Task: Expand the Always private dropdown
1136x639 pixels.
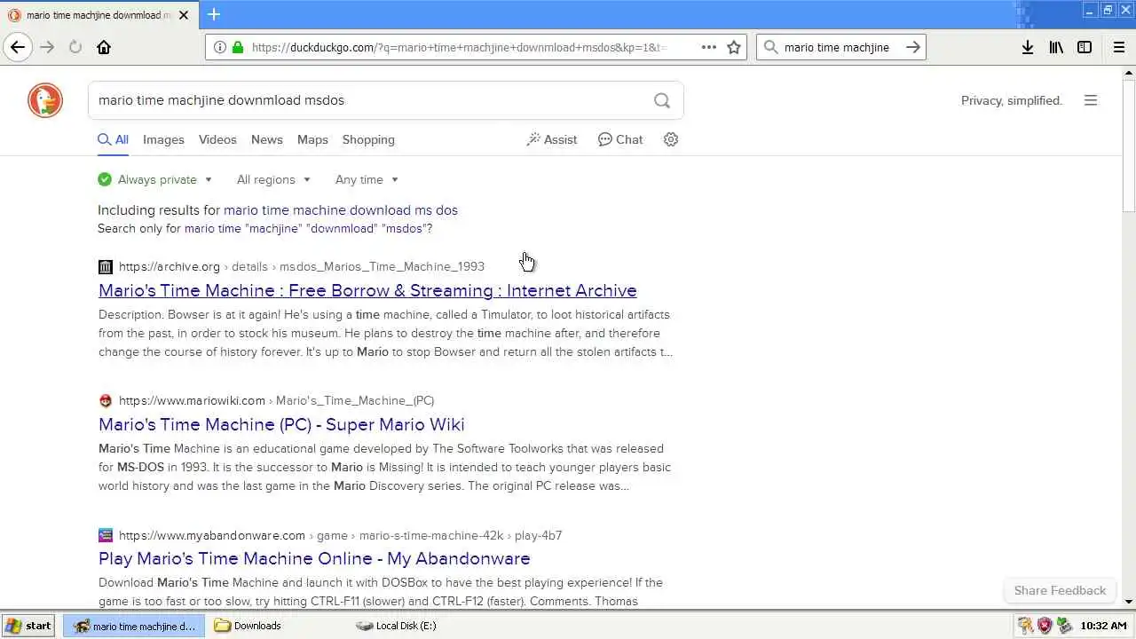Action: point(155,179)
